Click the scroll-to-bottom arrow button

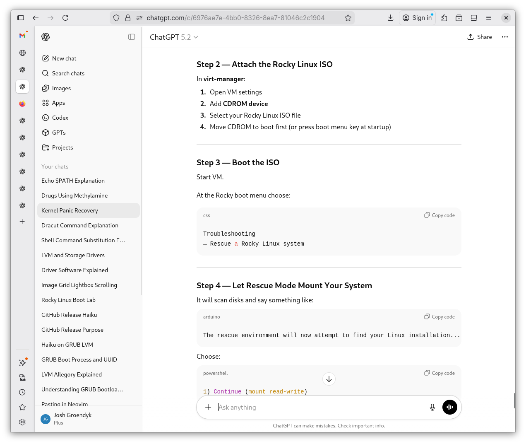[329, 379]
